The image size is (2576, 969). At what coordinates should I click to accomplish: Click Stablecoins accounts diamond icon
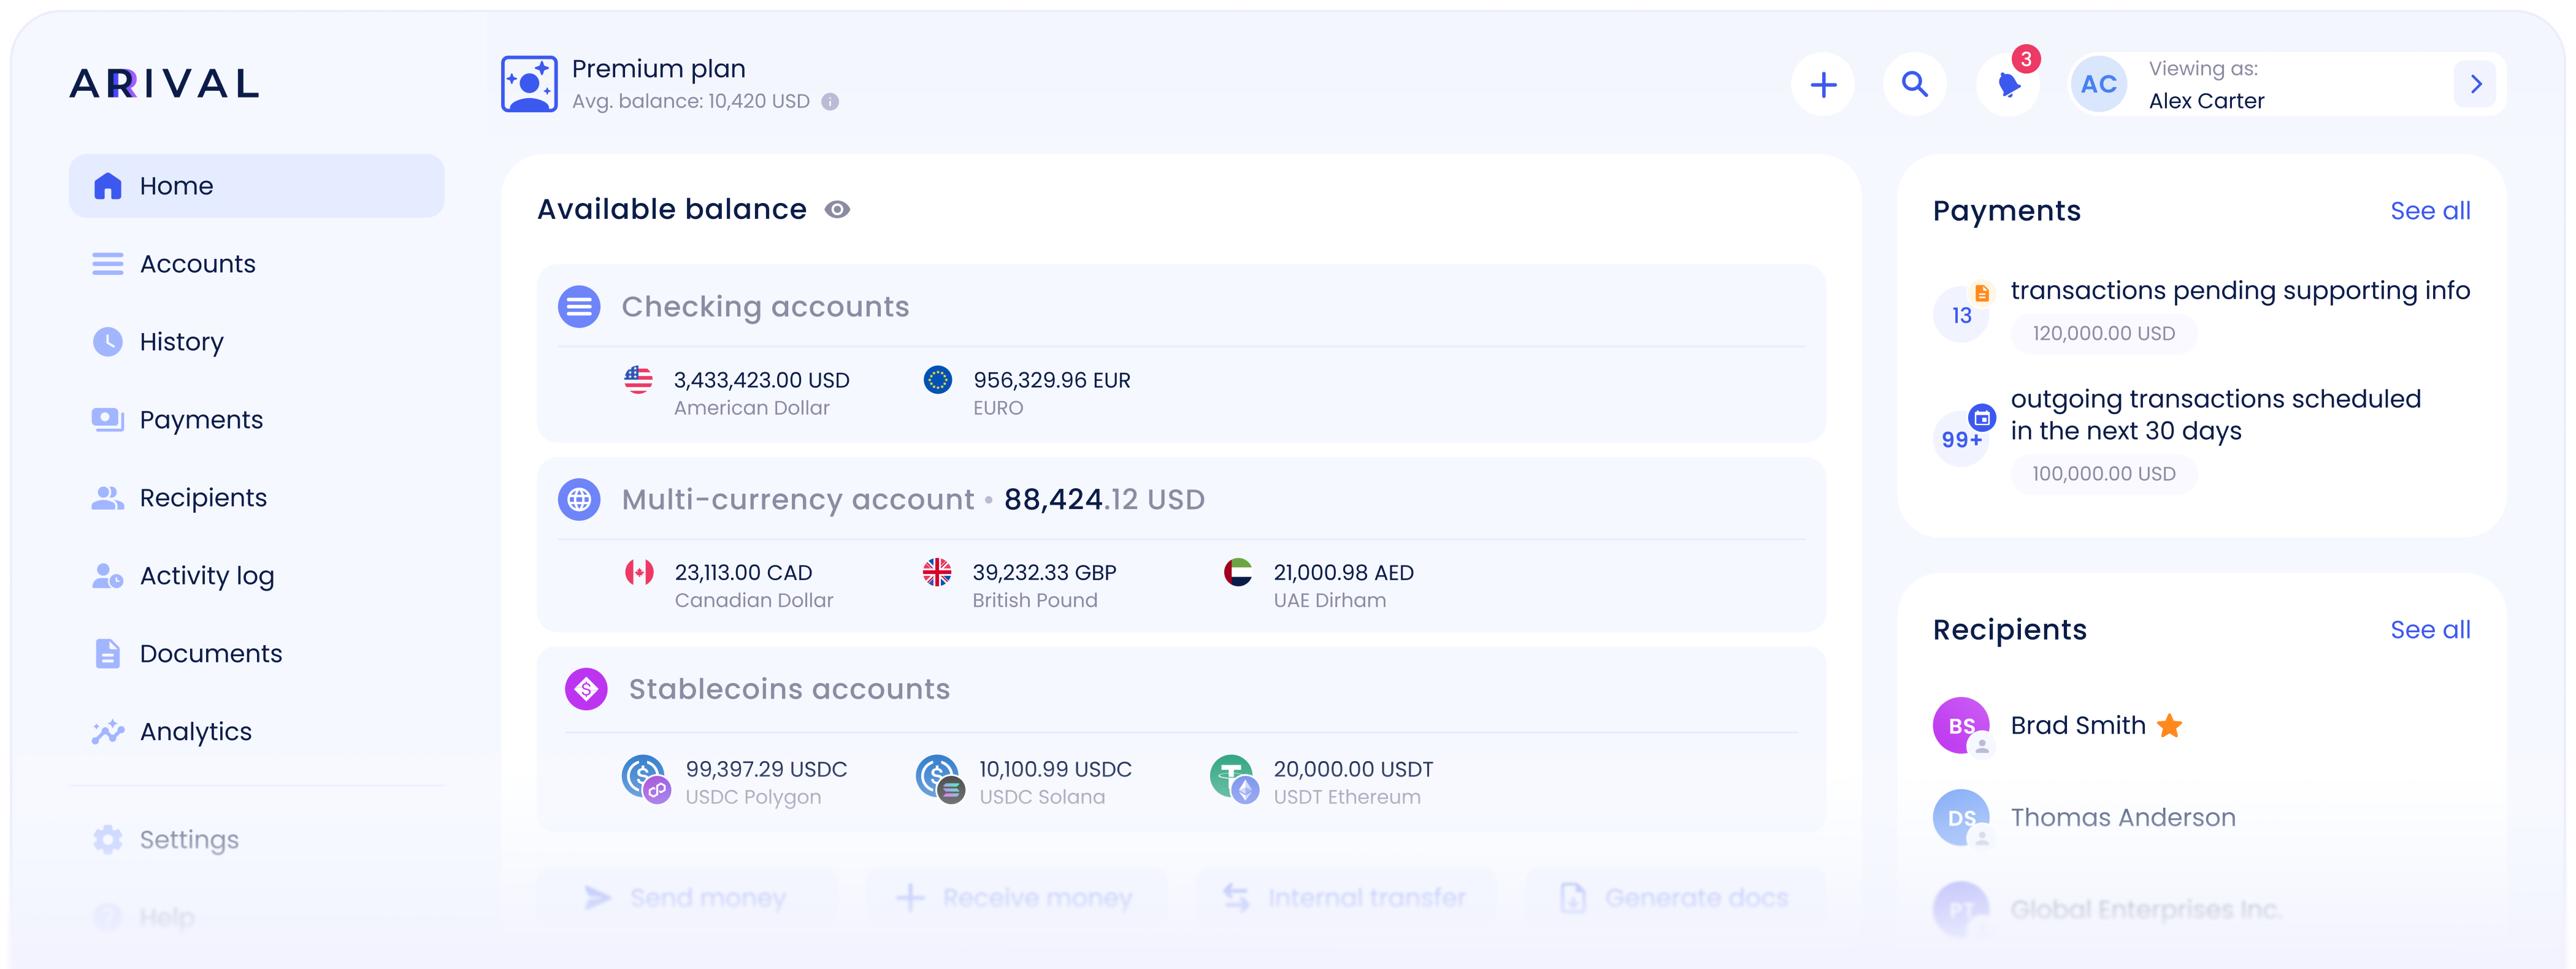pyautogui.click(x=586, y=689)
